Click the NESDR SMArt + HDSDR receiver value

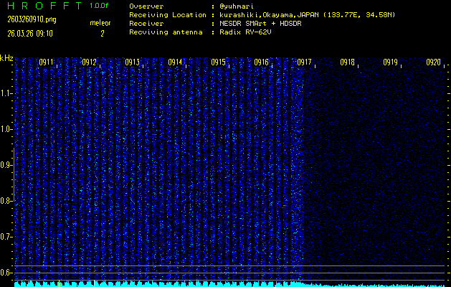click(260, 24)
